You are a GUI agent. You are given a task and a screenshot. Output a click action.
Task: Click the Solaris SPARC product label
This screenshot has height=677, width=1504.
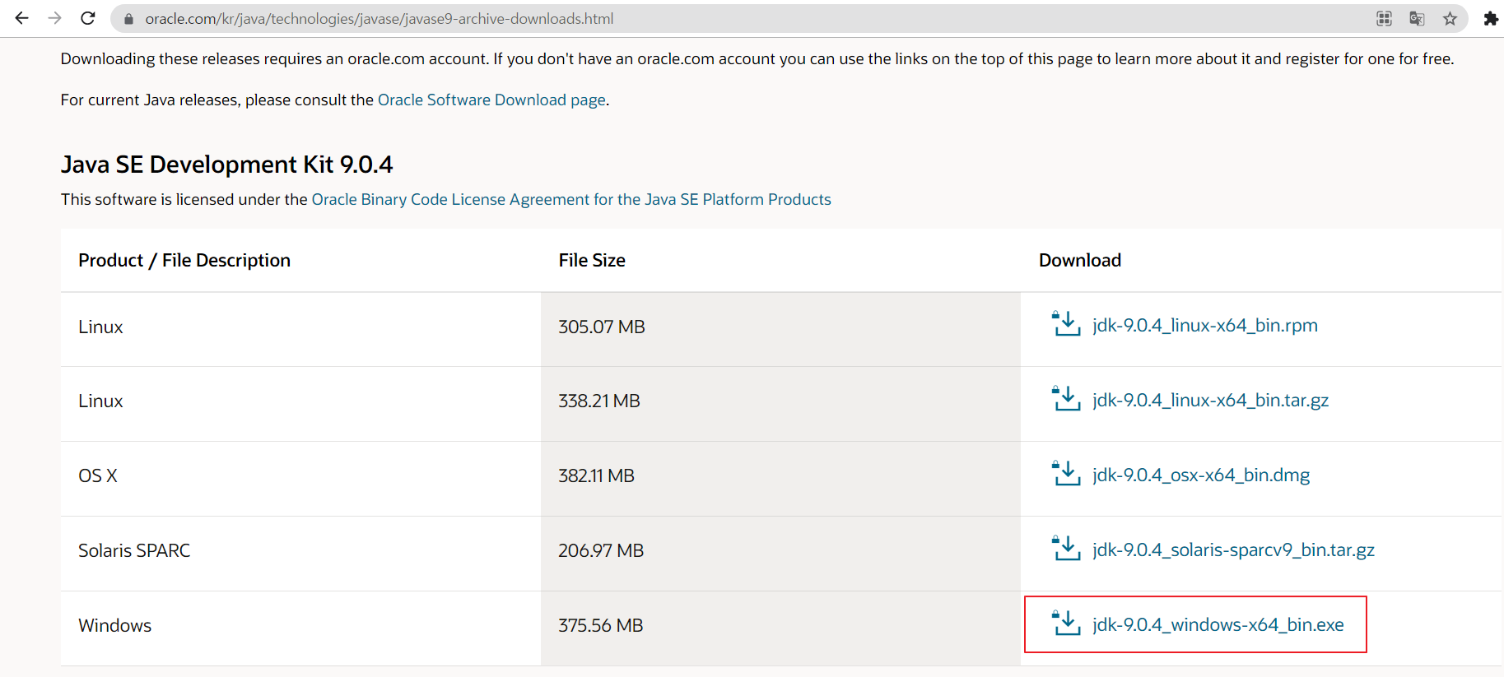pyautogui.click(x=134, y=550)
